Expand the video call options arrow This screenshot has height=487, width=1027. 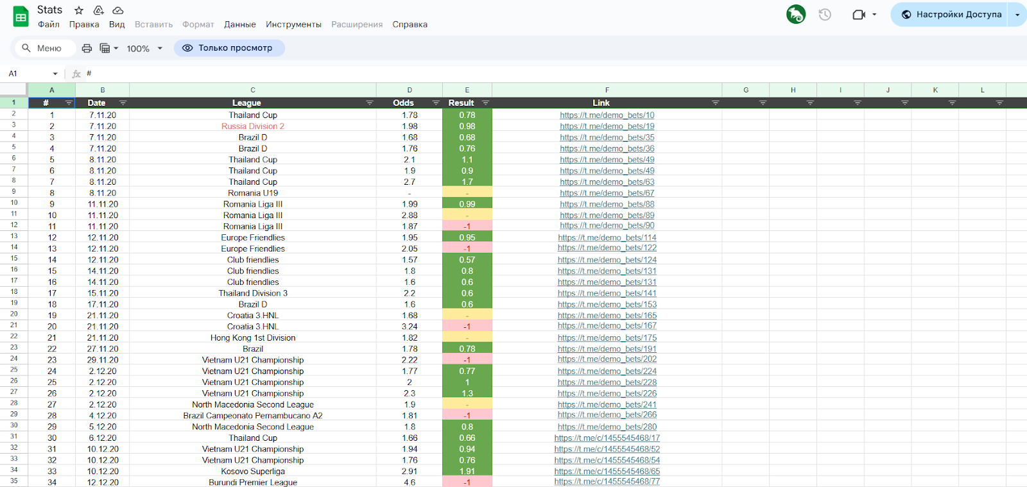(874, 14)
